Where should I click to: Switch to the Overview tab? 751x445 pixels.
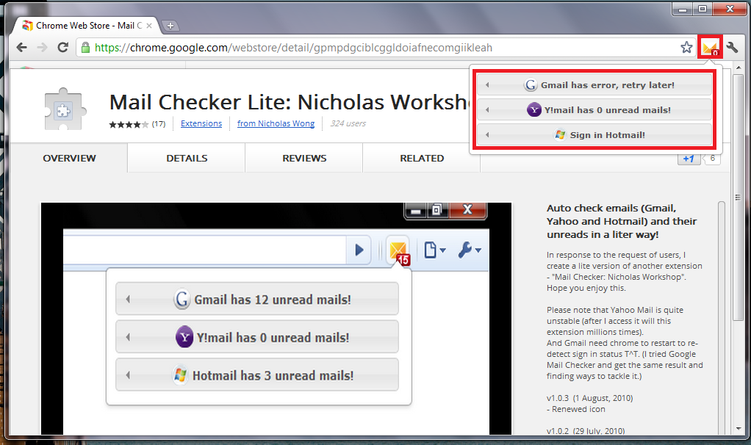tap(69, 158)
